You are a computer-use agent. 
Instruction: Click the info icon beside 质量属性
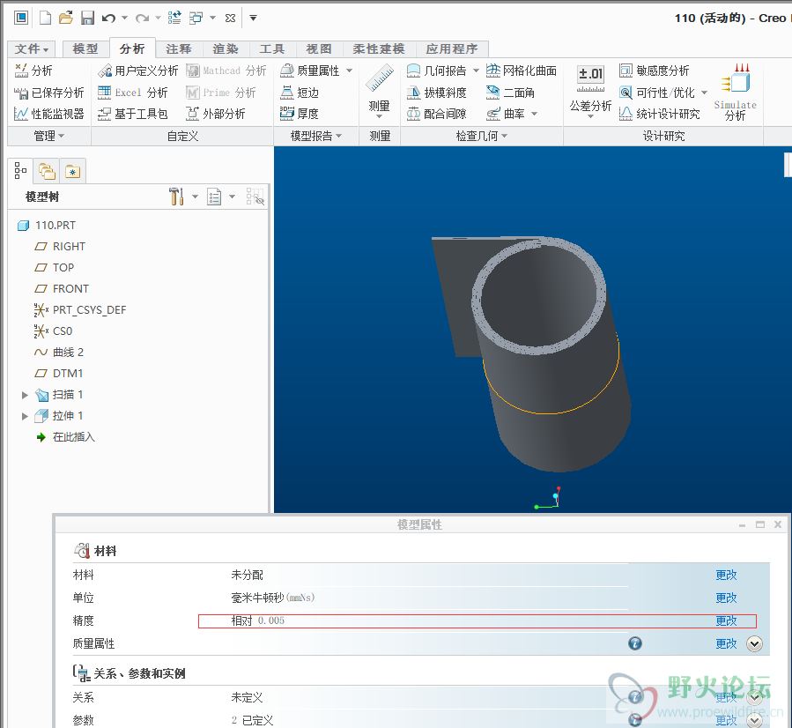click(x=635, y=643)
